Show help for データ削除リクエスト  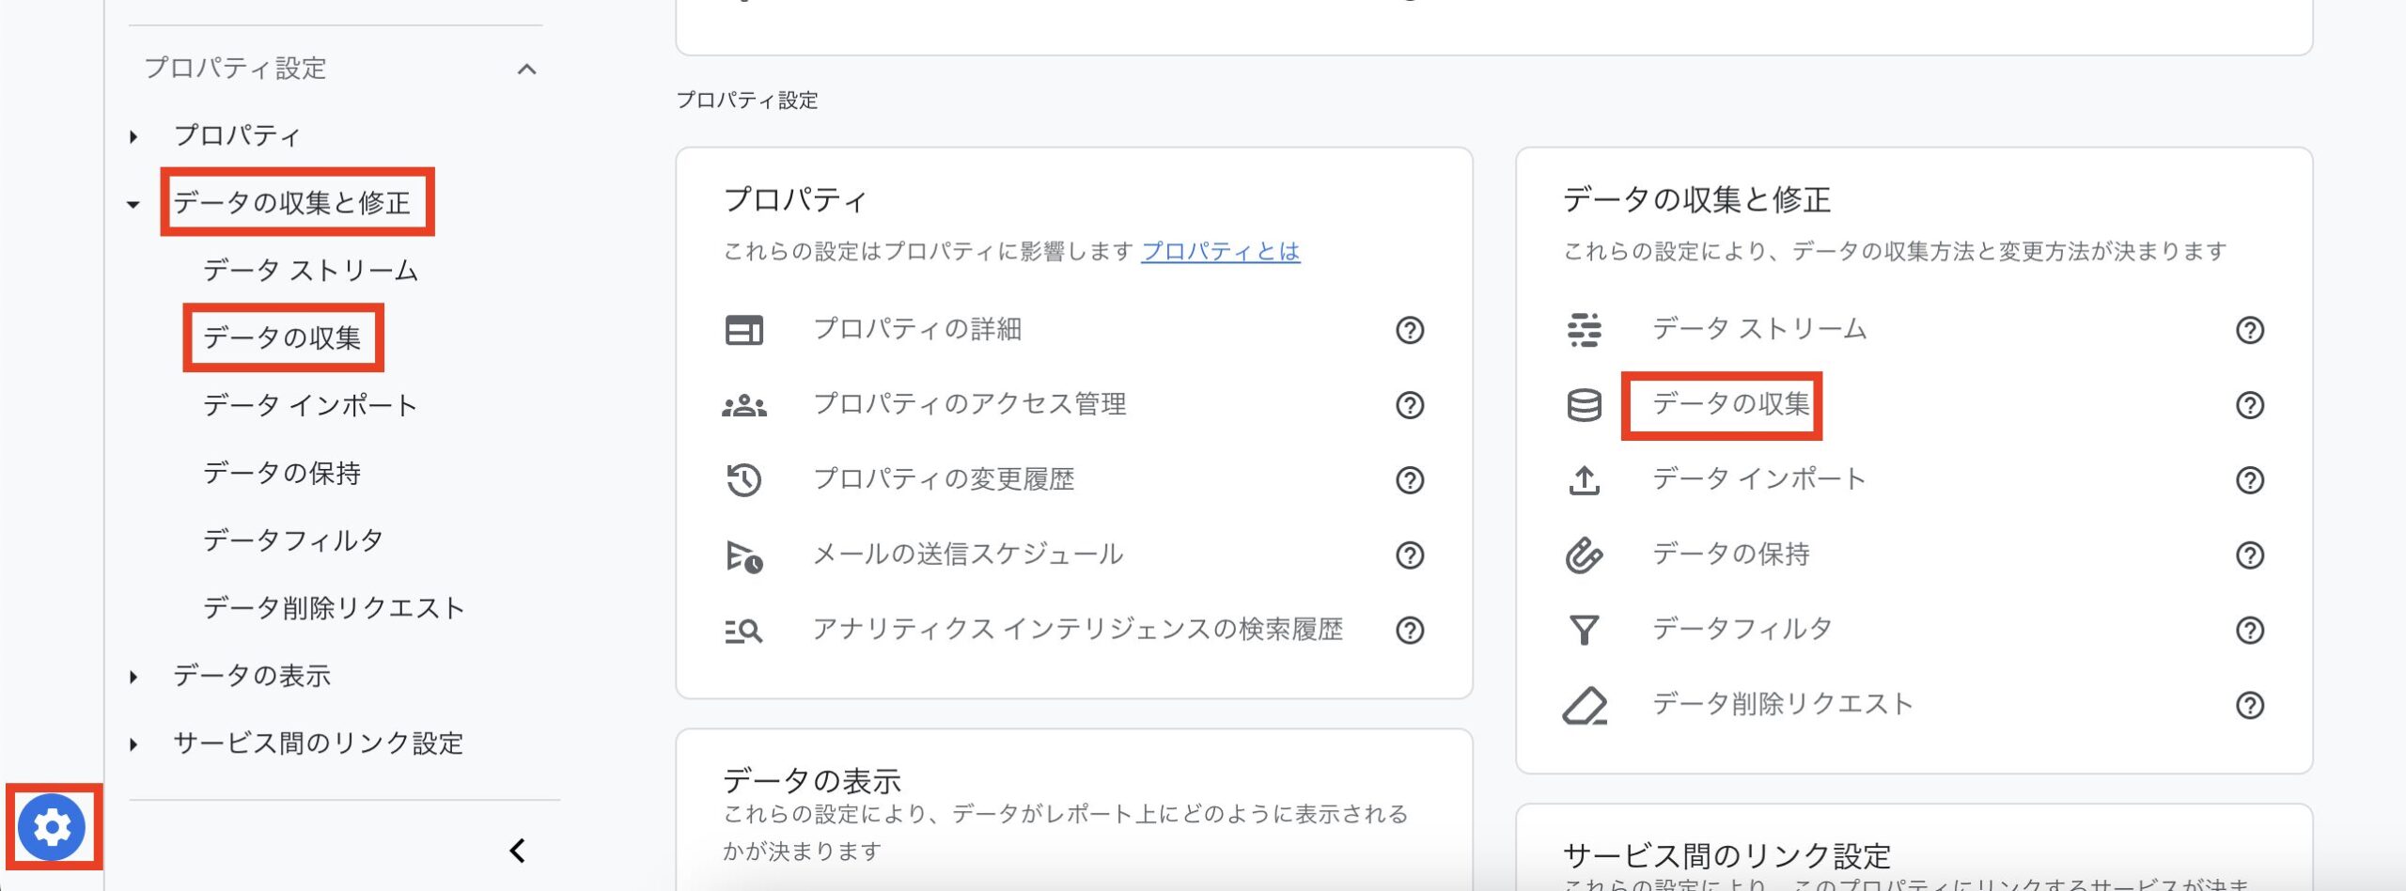coord(2250,706)
